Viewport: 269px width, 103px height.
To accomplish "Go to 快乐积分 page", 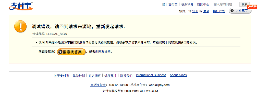I will (187, 5).
